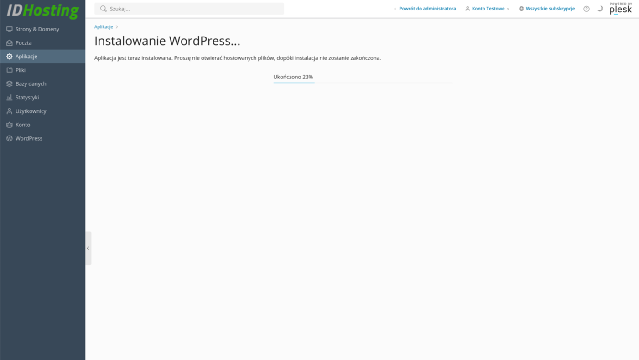
Task: Open the WordPress sidebar item
Action: click(42, 139)
